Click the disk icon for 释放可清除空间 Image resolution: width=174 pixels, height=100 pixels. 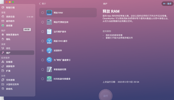pyautogui.click(x=49, y=22)
